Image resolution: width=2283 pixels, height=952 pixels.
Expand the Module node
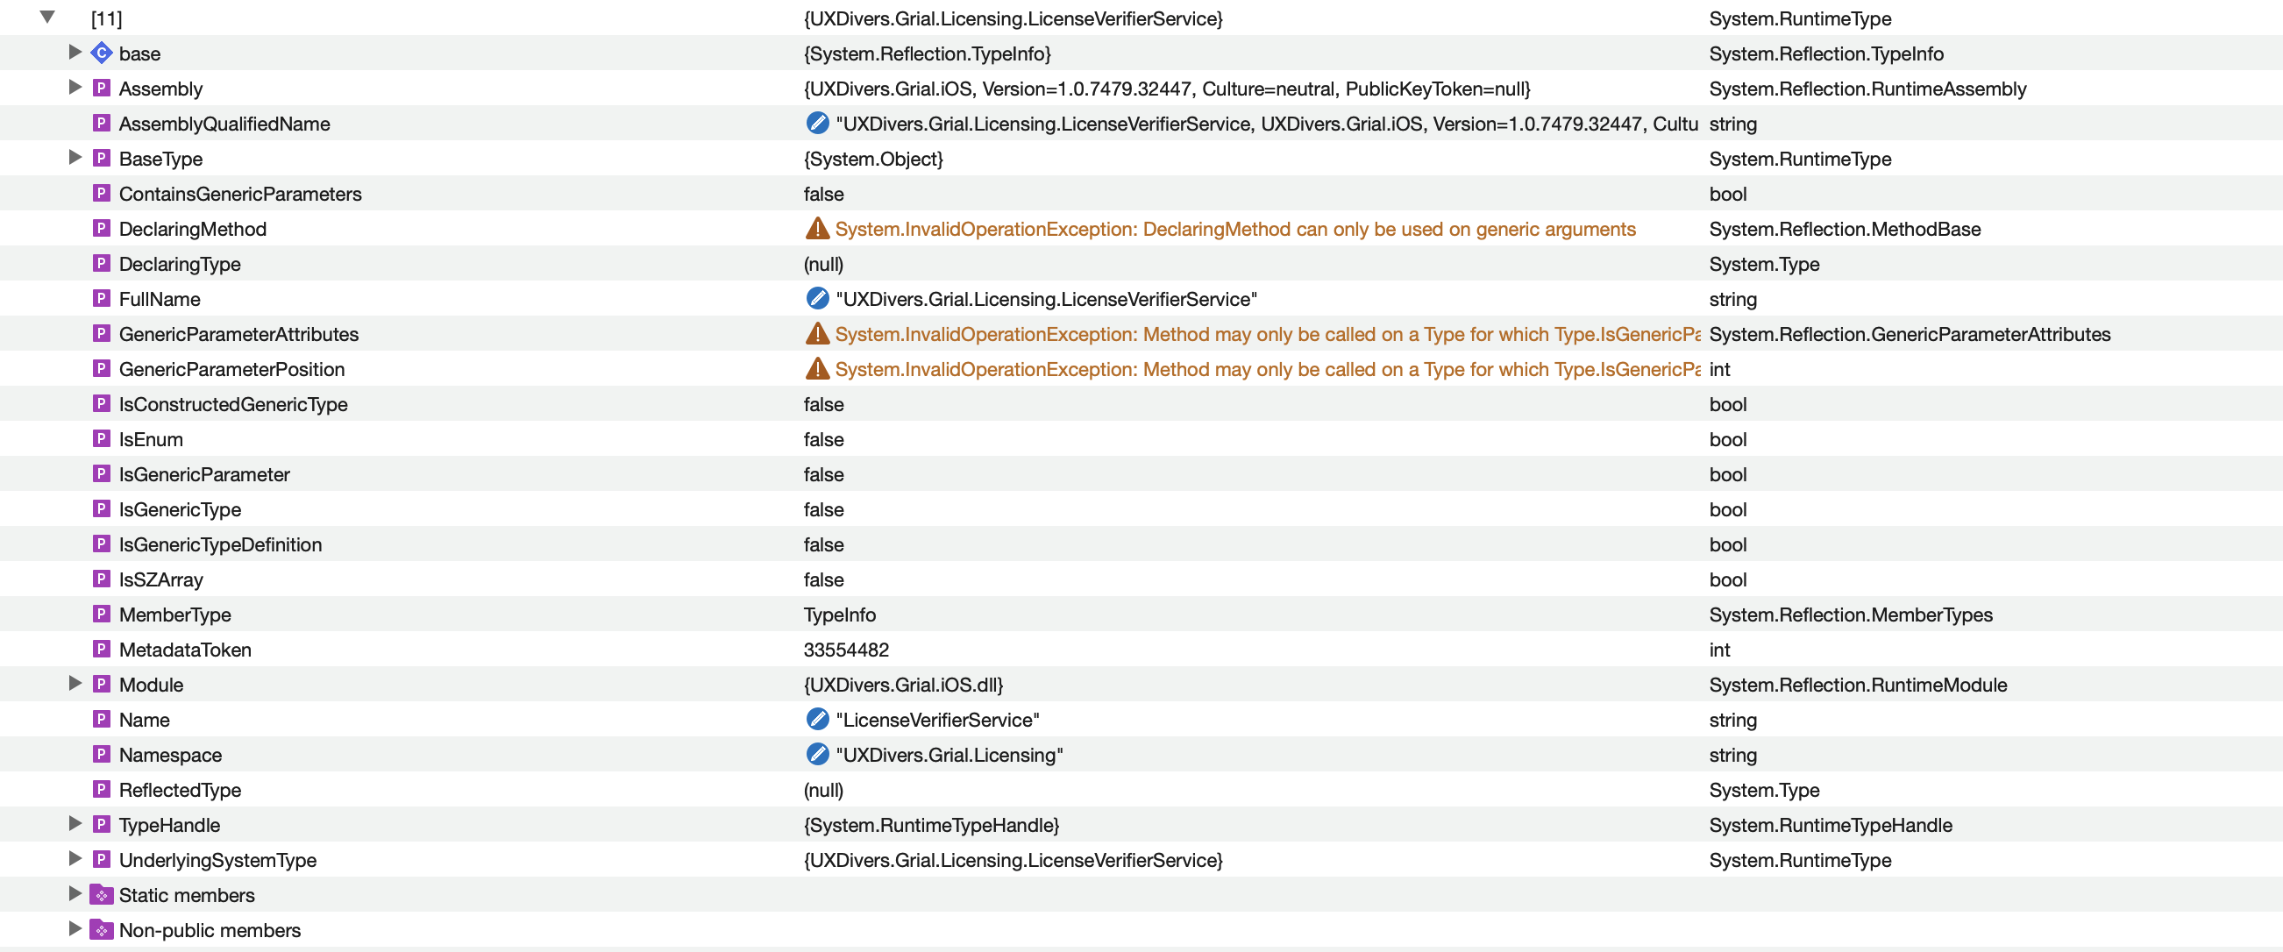pyautogui.click(x=75, y=684)
